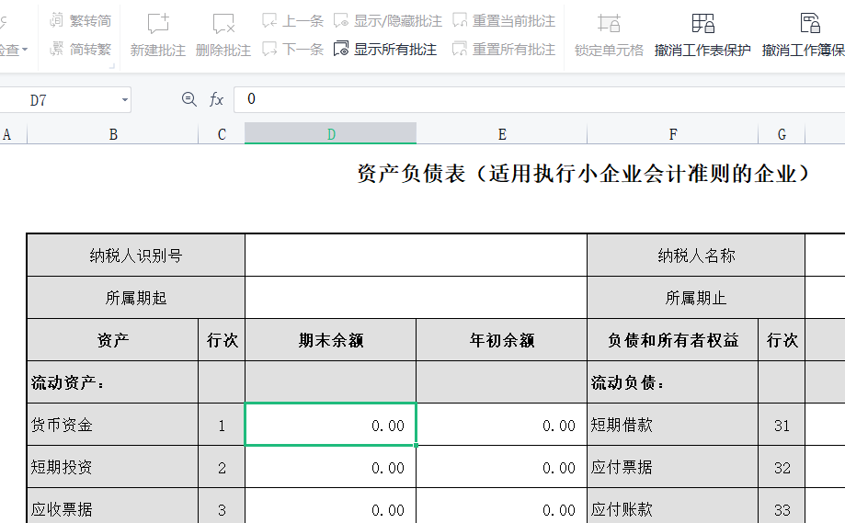Image resolution: width=845 pixels, height=523 pixels.
Task: Click 重置所有批注 reset all comments
Action: coord(503,50)
